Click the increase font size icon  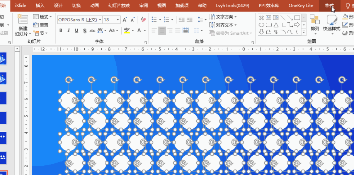[125, 20]
